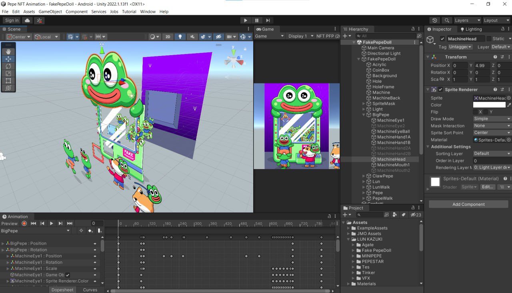
Task: Collapse the BigPepe hierarchy item
Action: 364,115
